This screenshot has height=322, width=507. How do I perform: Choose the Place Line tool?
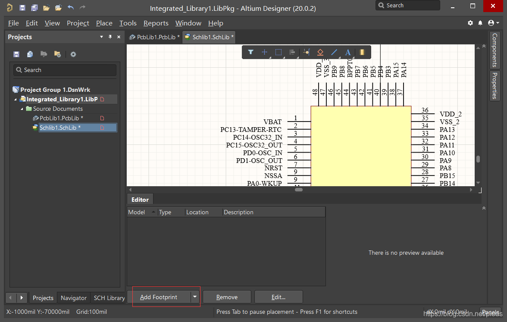coord(334,52)
